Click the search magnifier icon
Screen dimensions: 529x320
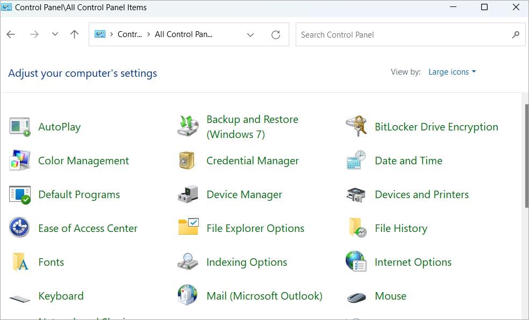[516, 34]
